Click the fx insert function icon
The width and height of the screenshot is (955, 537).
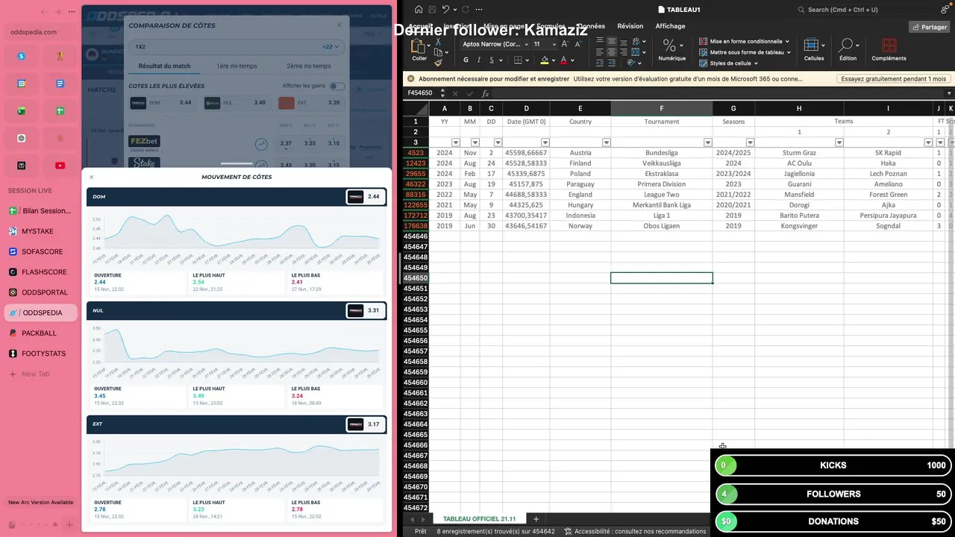pos(485,93)
